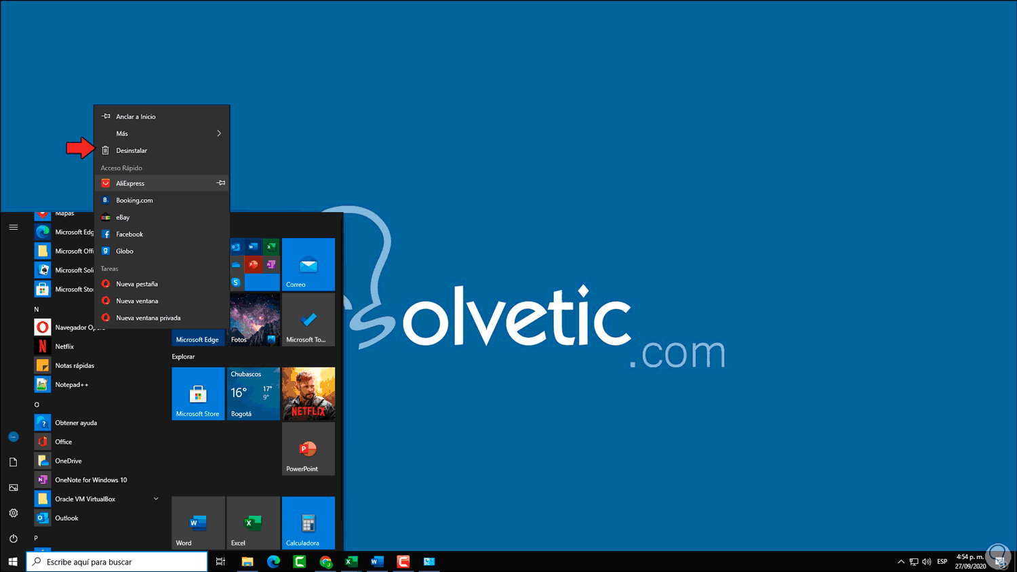Expand the Start menu hamburger button
The image size is (1017, 572).
pyautogui.click(x=14, y=227)
